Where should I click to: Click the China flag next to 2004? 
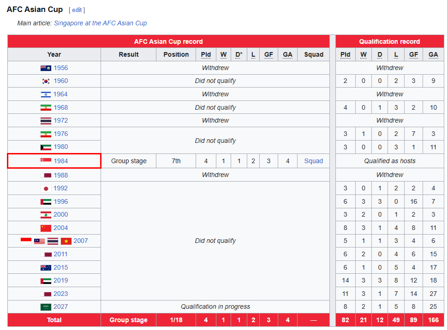tap(46, 228)
